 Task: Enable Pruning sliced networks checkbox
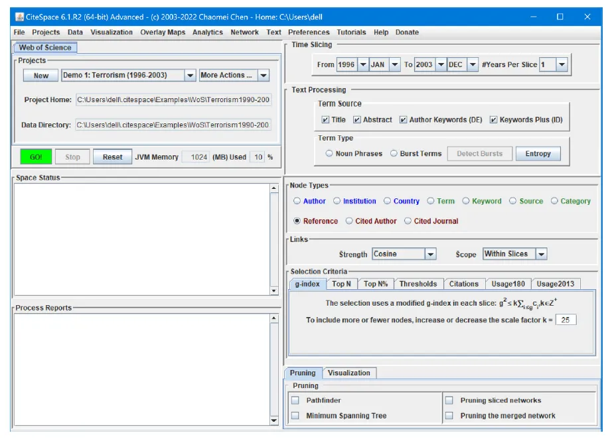click(449, 400)
